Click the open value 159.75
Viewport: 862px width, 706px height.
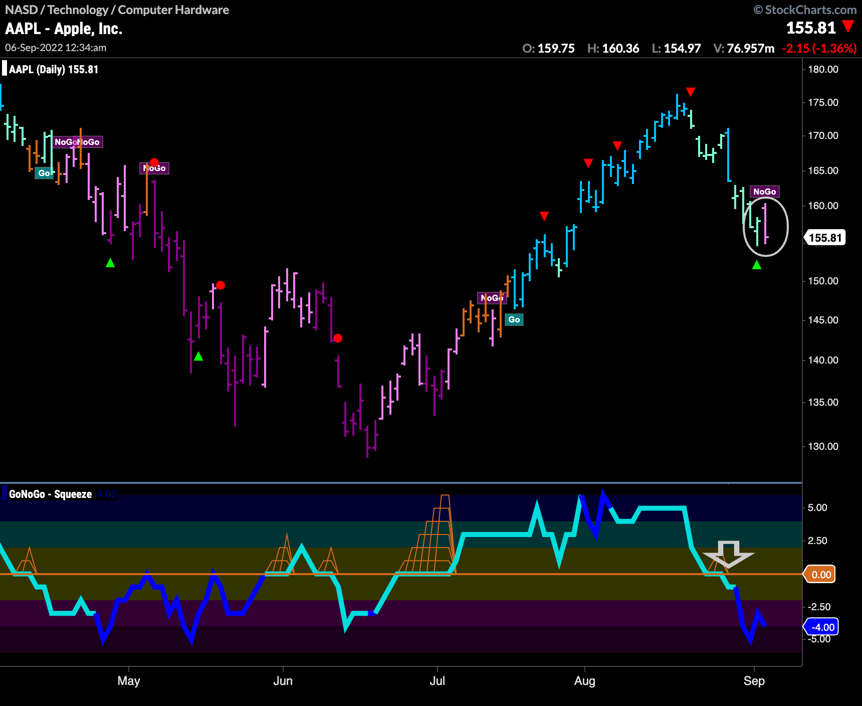(x=556, y=49)
